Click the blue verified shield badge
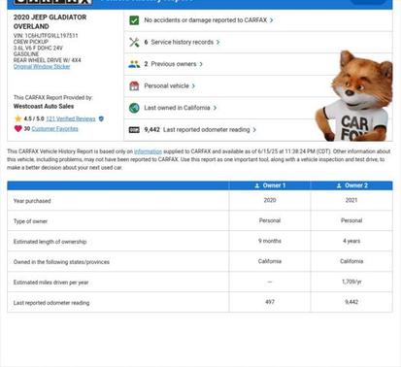Viewport: 401px width, 367px height. [101, 118]
